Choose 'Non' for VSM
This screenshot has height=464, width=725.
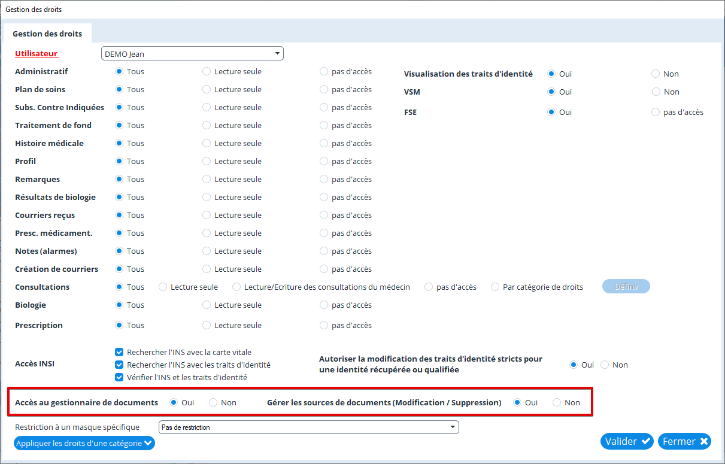click(656, 92)
